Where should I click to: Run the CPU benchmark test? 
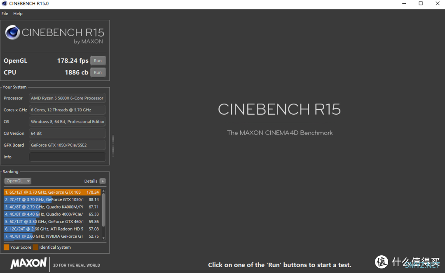pyautogui.click(x=98, y=72)
